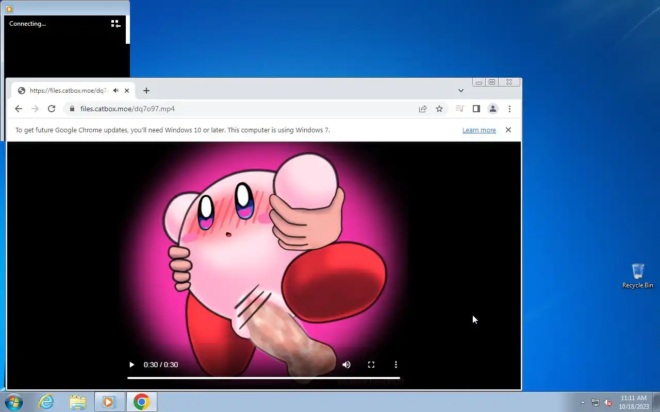Open the system tray volume icon
Viewport: 660px width, 412px height.
coord(608,402)
